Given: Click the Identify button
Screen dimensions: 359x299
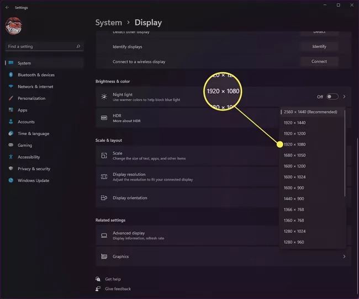Looking at the screenshot, I should pyautogui.click(x=319, y=46).
